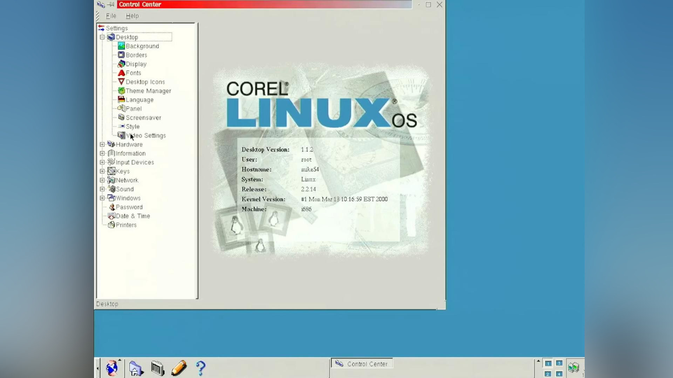Open the Display settings icon

pos(121,64)
